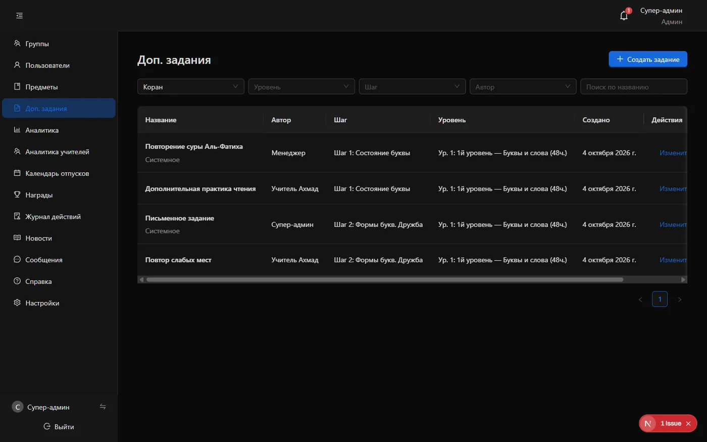The height and width of the screenshot is (442, 707).
Task: Expand the Шаг filter dropdown
Action: 412,86
